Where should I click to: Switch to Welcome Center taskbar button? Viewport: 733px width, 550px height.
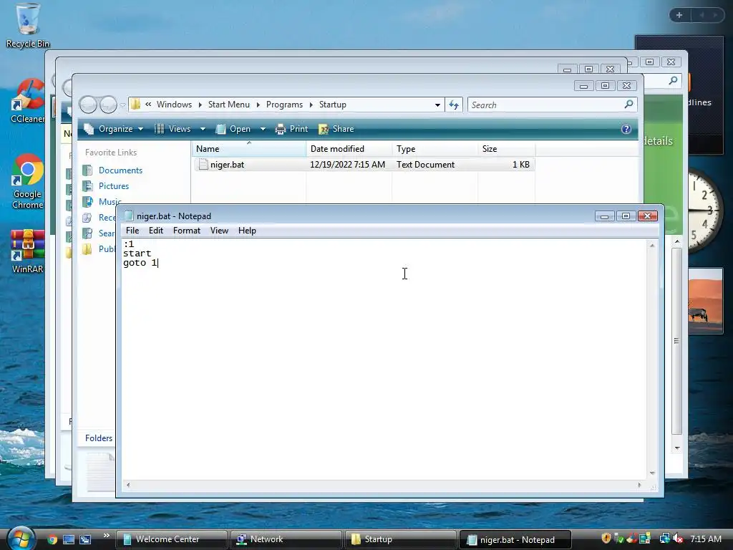(x=171, y=539)
